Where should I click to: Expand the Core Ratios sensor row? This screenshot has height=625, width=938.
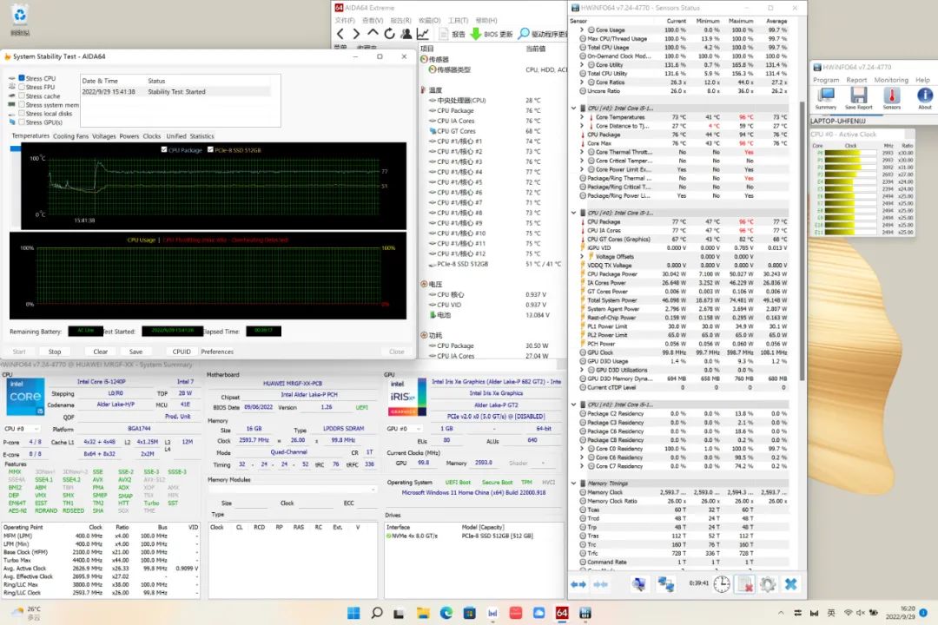pyautogui.click(x=581, y=82)
